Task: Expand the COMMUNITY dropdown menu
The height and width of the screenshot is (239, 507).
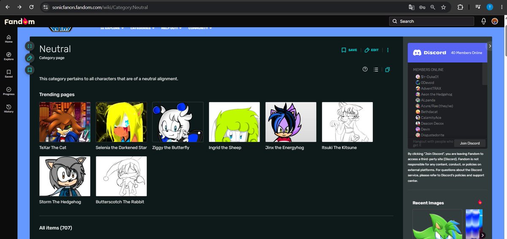Action: 200,28
